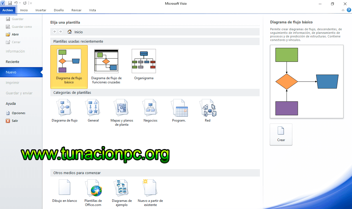Click the back navigation arrow
The image size is (352, 209).
point(54,32)
